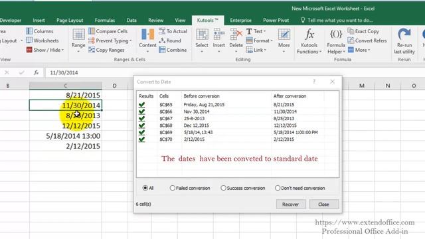This screenshot has height=239, width=425.
Task: Open the Delete tool in Editing group
Action: coord(236,40)
